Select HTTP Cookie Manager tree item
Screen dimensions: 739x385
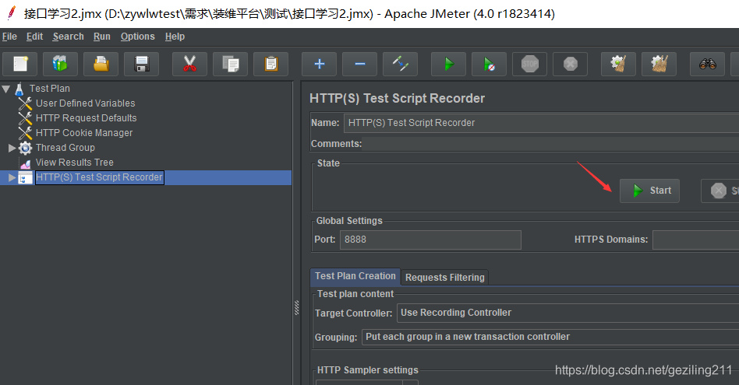point(84,133)
